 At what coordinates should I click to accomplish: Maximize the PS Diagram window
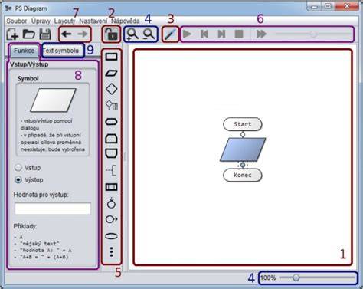click(x=329, y=6)
